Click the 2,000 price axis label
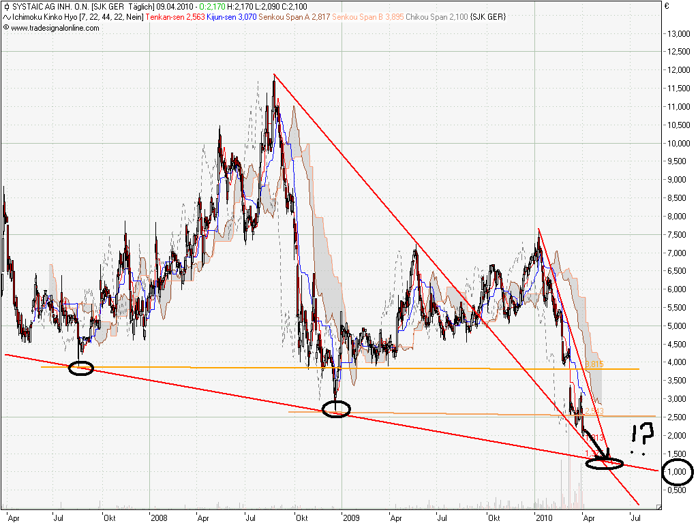698x523 pixels. coord(677,435)
